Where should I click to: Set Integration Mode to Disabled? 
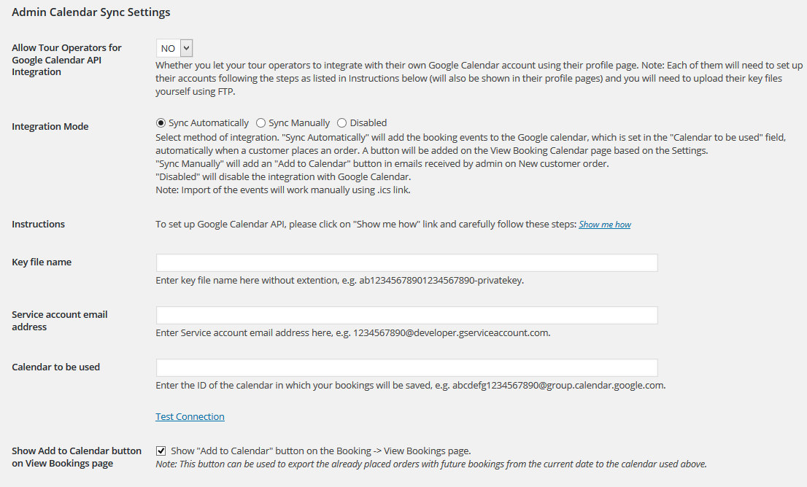tap(341, 123)
